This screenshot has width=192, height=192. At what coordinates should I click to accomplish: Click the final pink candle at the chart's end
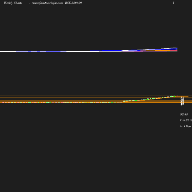pos(177,96)
